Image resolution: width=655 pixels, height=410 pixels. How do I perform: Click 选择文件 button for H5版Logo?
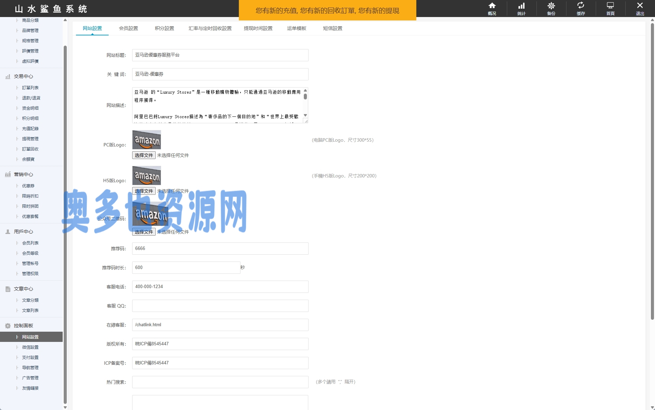tap(144, 191)
